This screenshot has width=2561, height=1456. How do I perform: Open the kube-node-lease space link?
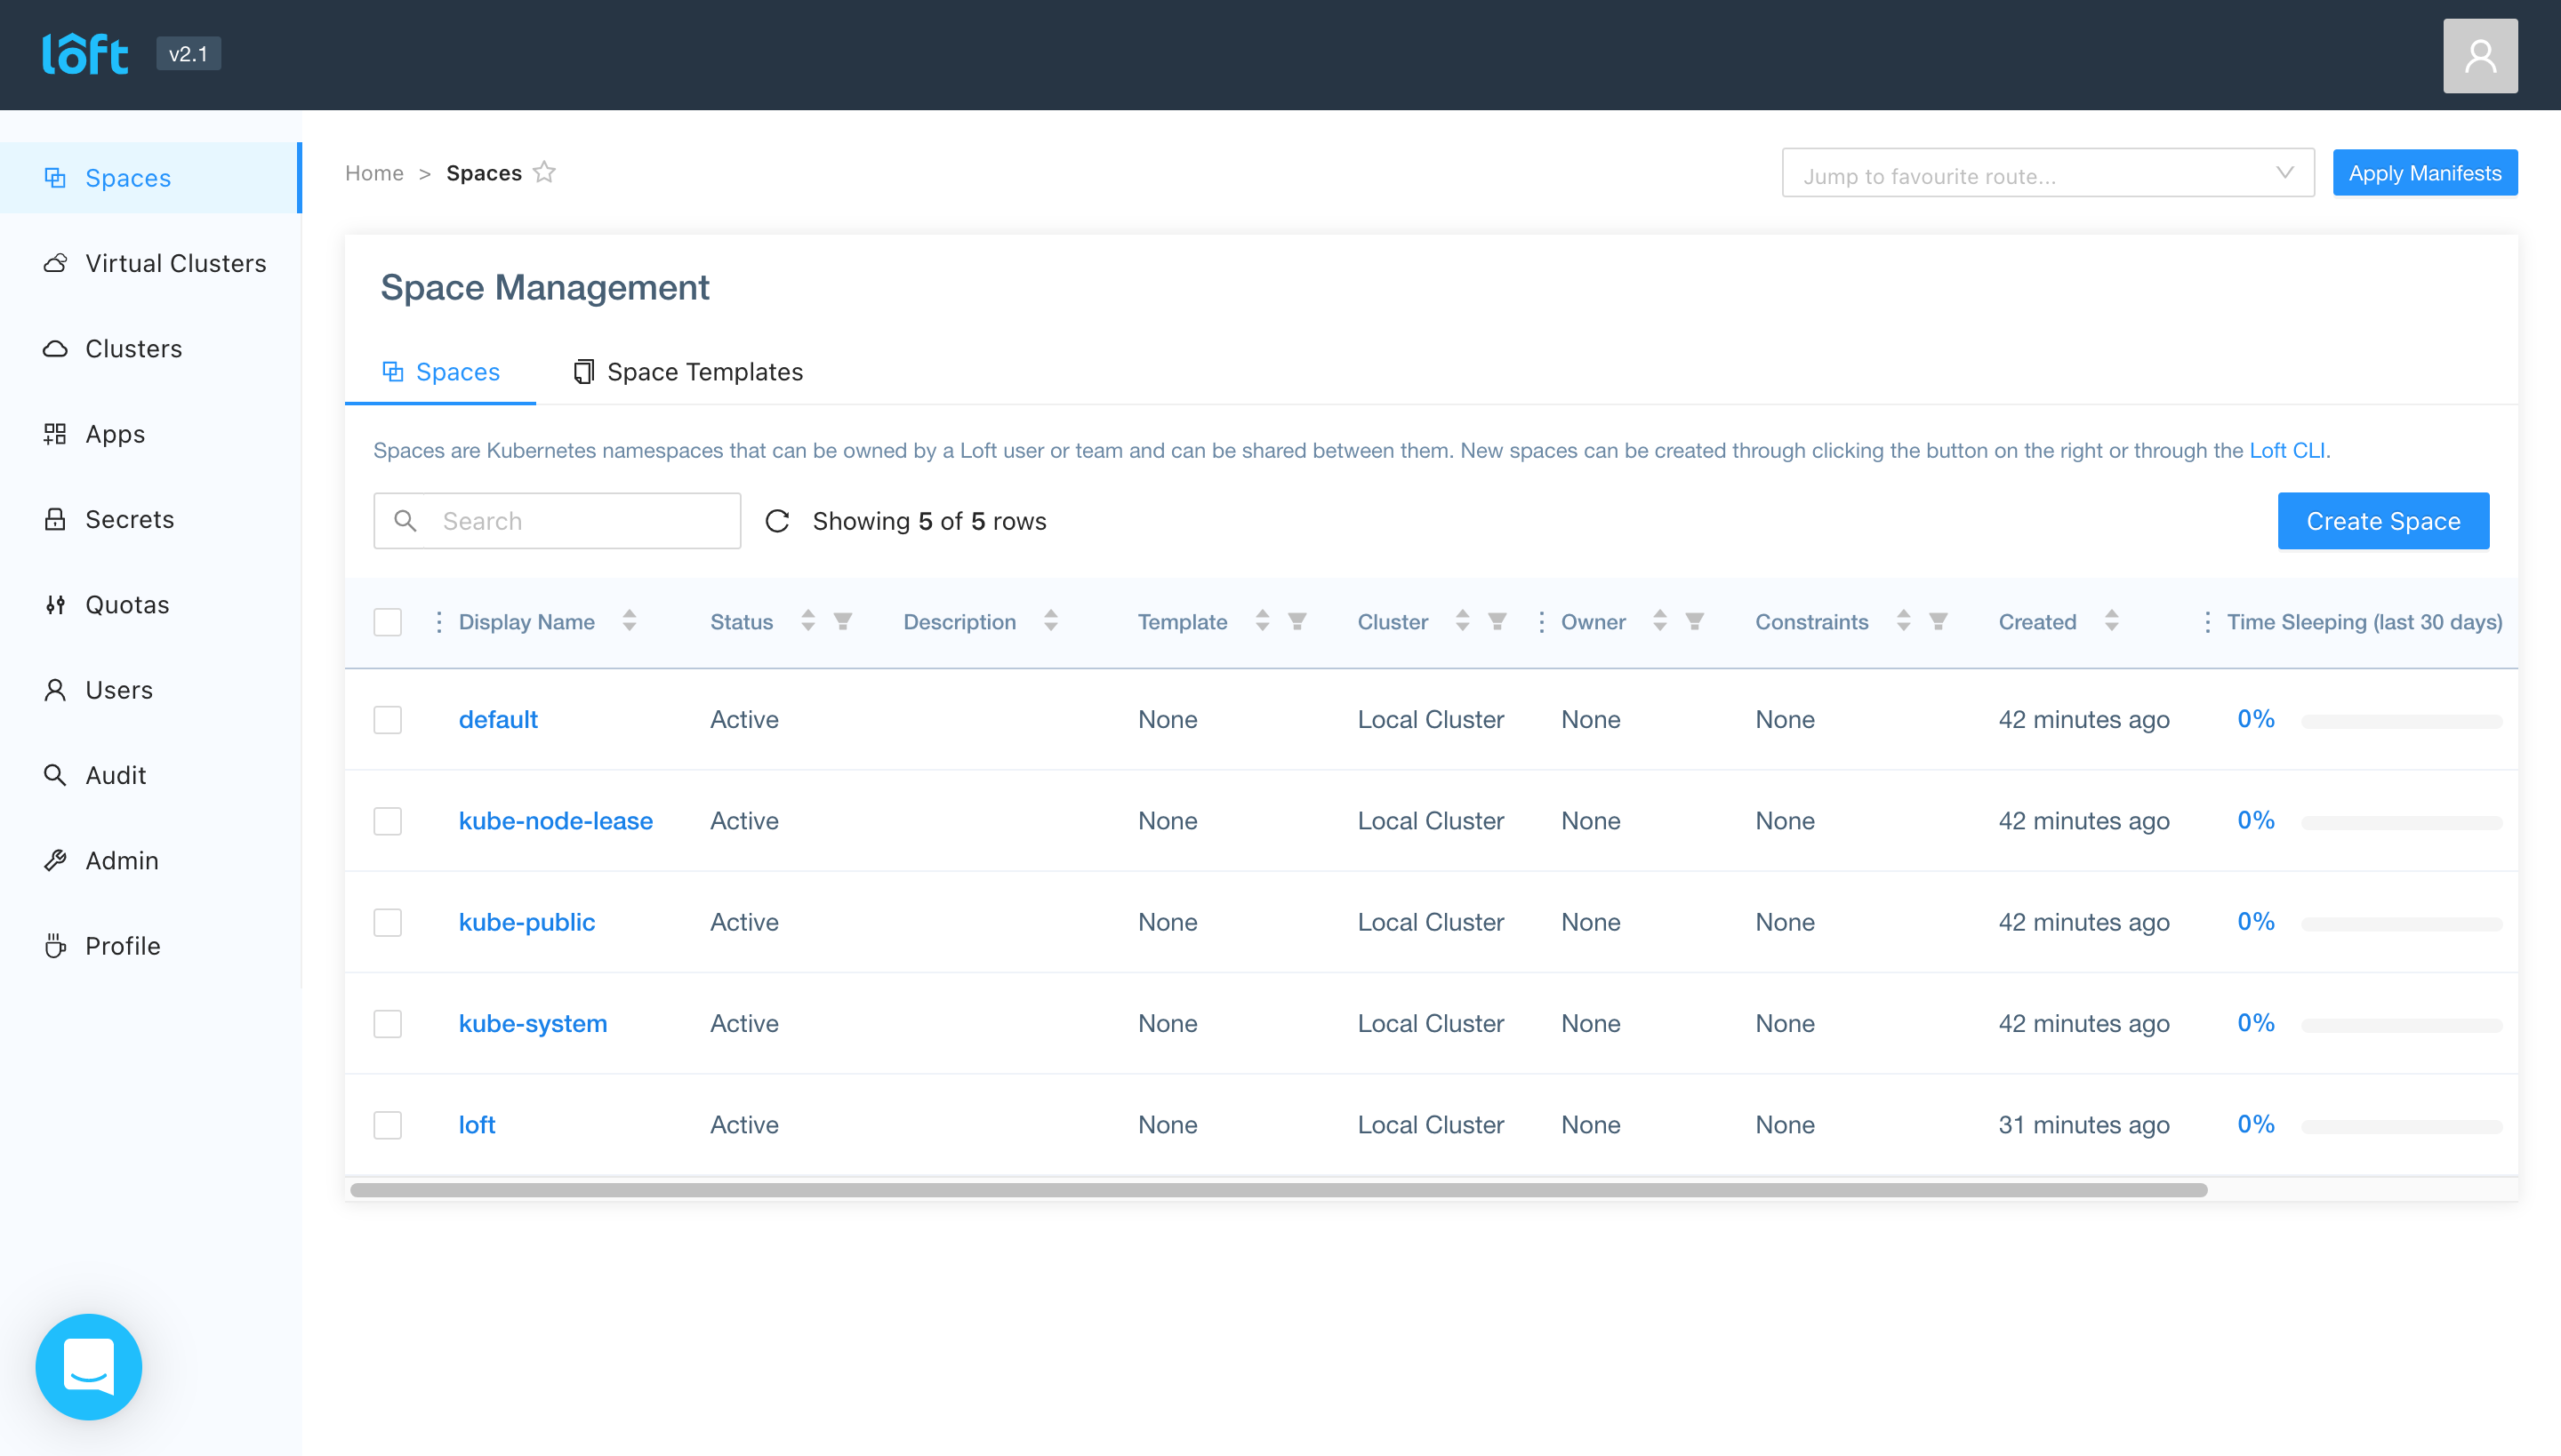[555, 821]
